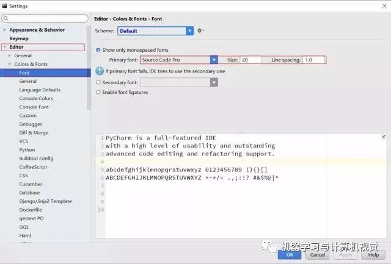This screenshot has width=391, height=264.
Task: Click Colors & Fonts in the breadcrumb
Action: tap(130, 19)
